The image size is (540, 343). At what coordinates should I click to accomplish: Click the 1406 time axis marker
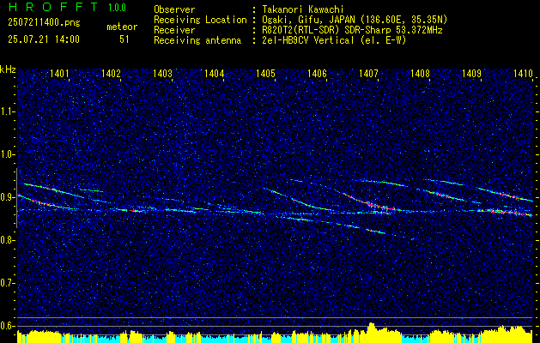pos(317,73)
